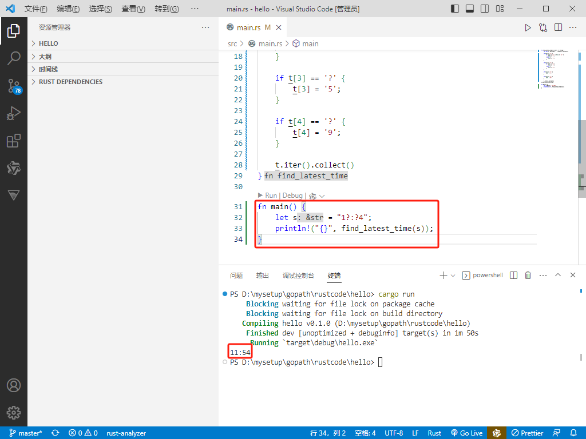586x439 pixels.
Task: Open new terminal profile dropdown arrow
Action: 453,276
